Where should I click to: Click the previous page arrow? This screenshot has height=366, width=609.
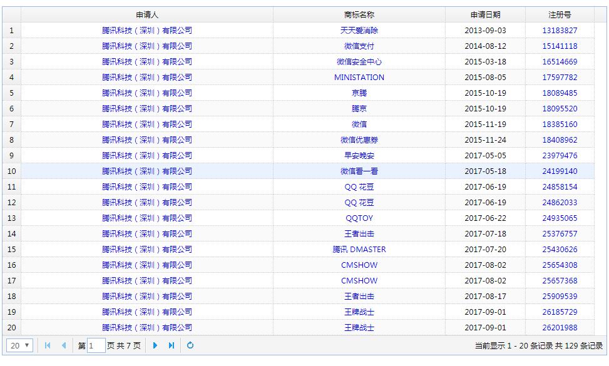[63, 345]
